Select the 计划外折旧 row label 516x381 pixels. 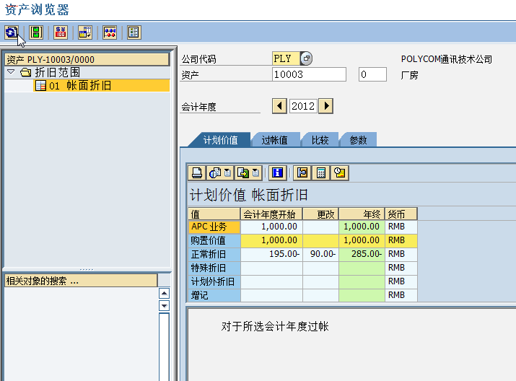(x=214, y=281)
